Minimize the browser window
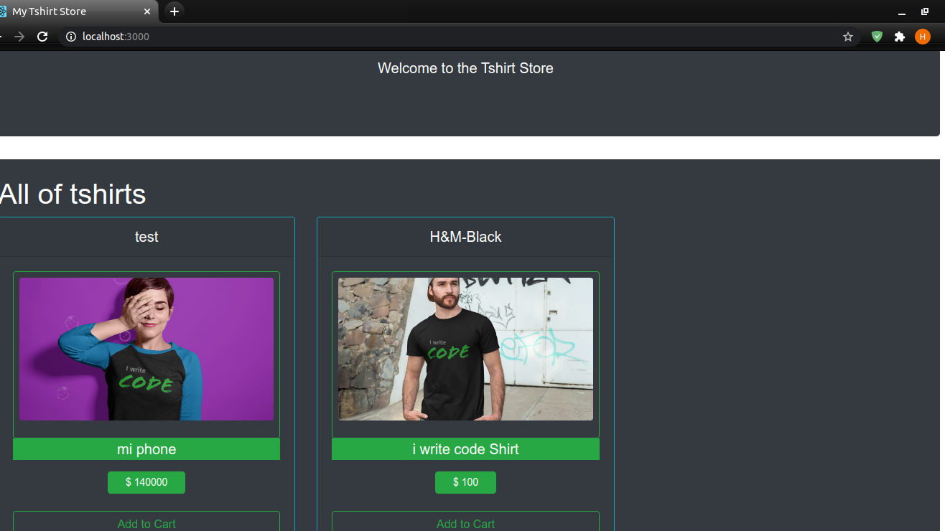Image resolution: width=945 pixels, height=531 pixels. coord(902,11)
